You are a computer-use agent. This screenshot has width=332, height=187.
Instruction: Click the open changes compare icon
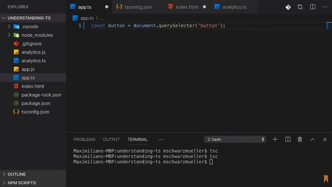pyautogui.click(x=300, y=7)
